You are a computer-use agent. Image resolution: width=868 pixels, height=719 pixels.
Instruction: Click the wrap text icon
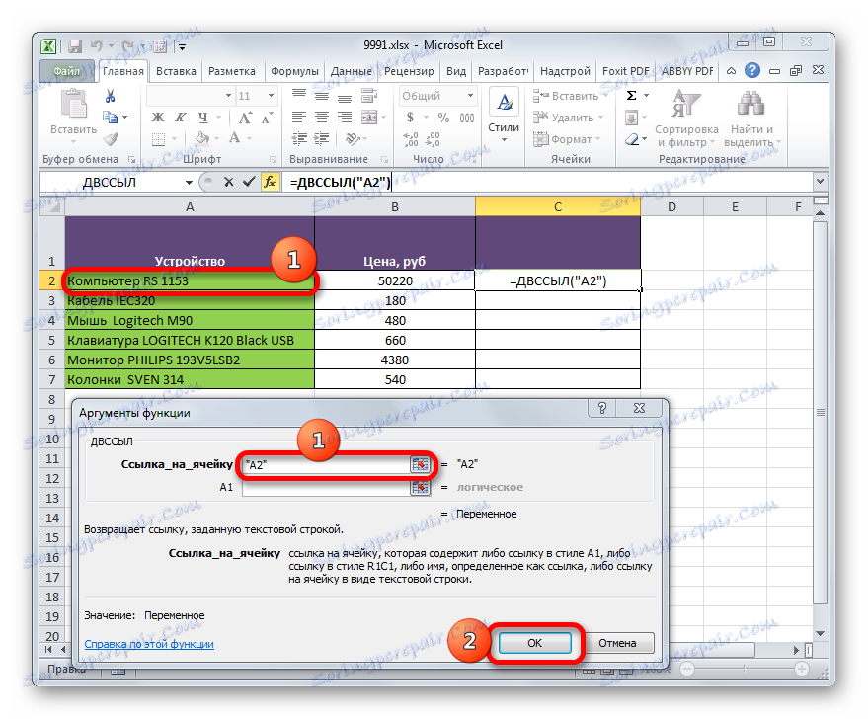tap(369, 96)
